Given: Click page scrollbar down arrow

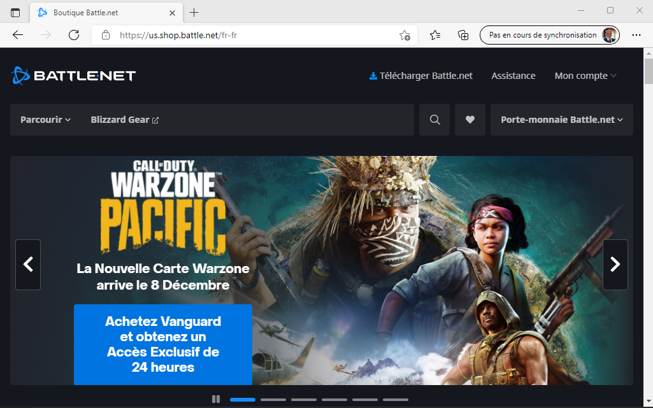Looking at the screenshot, I should pos(649,402).
